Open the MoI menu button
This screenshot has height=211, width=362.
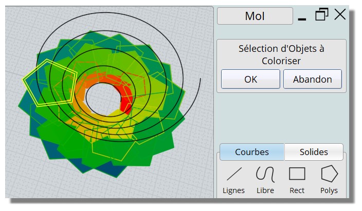click(255, 16)
